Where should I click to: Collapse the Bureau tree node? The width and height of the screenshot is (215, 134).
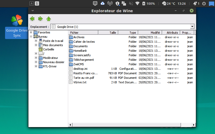pyautogui.click(x=31, y=37)
